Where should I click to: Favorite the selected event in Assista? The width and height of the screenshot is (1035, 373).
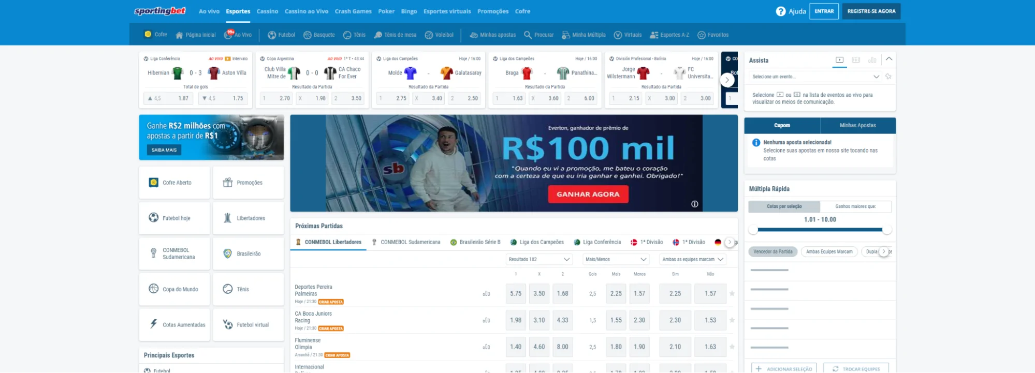point(888,77)
